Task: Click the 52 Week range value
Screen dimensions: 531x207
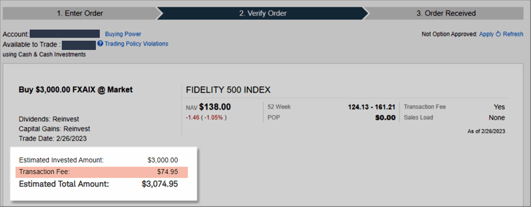Action: point(372,107)
